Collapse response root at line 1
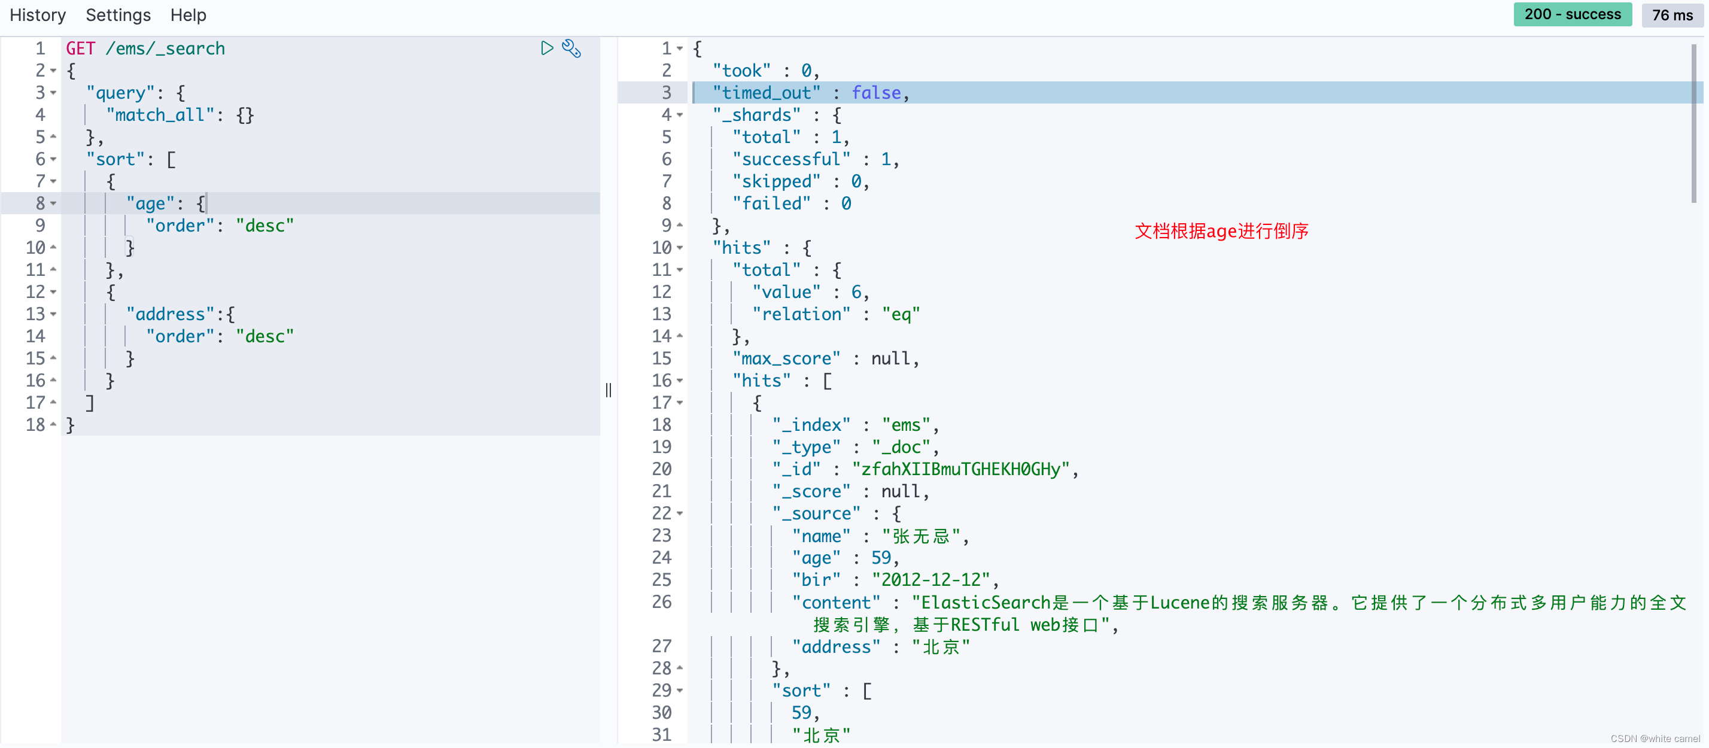This screenshot has height=748, width=1709. pos(680,48)
